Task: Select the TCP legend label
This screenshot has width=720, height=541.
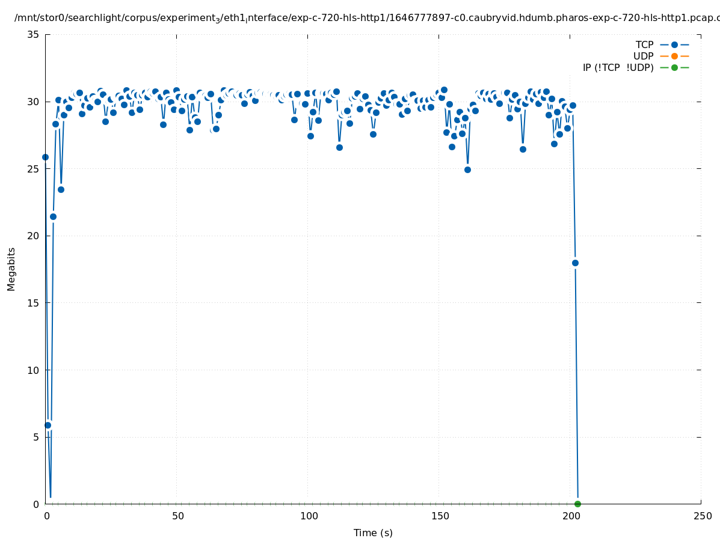Action: (x=644, y=44)
